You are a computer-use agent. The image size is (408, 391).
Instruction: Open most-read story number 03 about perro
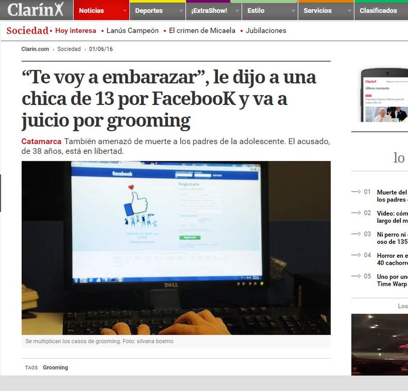coord(392,238)
